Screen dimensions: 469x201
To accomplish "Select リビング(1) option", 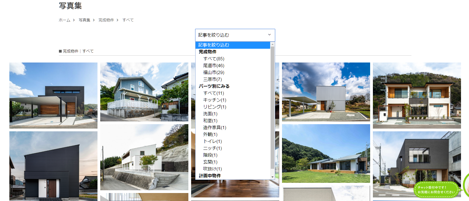I will (x=233, y=107).
